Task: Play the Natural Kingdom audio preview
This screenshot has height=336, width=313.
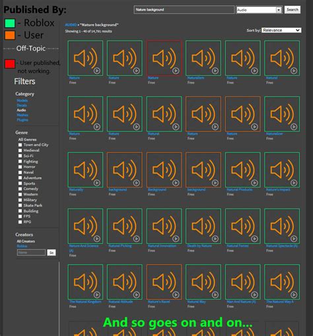Action: pyautogui.click(x=97, y=294)
